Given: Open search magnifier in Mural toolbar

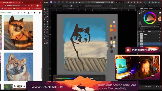Looking at the screenshot, I should click(31, 13).
